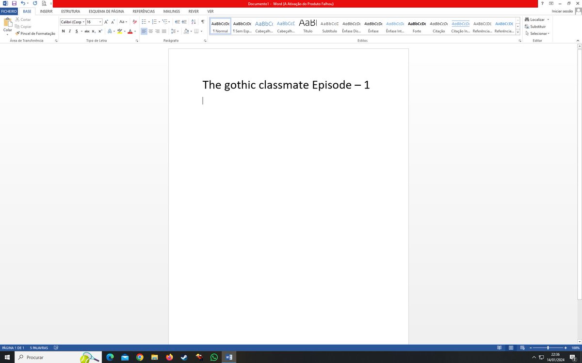Toggle bold (N) formatting
This screenshot has width=582, height=363.
63,31
